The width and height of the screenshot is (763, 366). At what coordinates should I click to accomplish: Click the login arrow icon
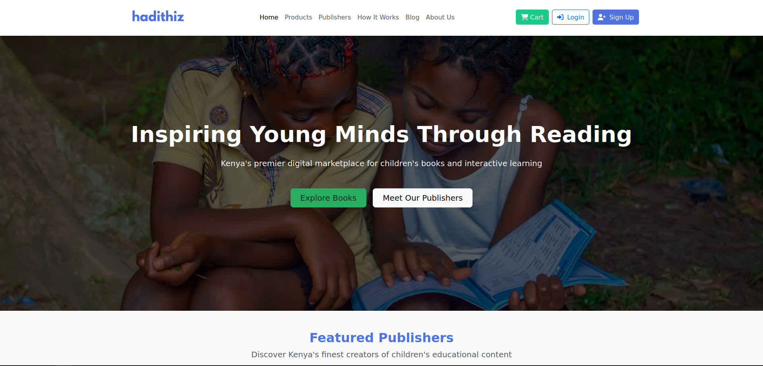click(560, 17)
